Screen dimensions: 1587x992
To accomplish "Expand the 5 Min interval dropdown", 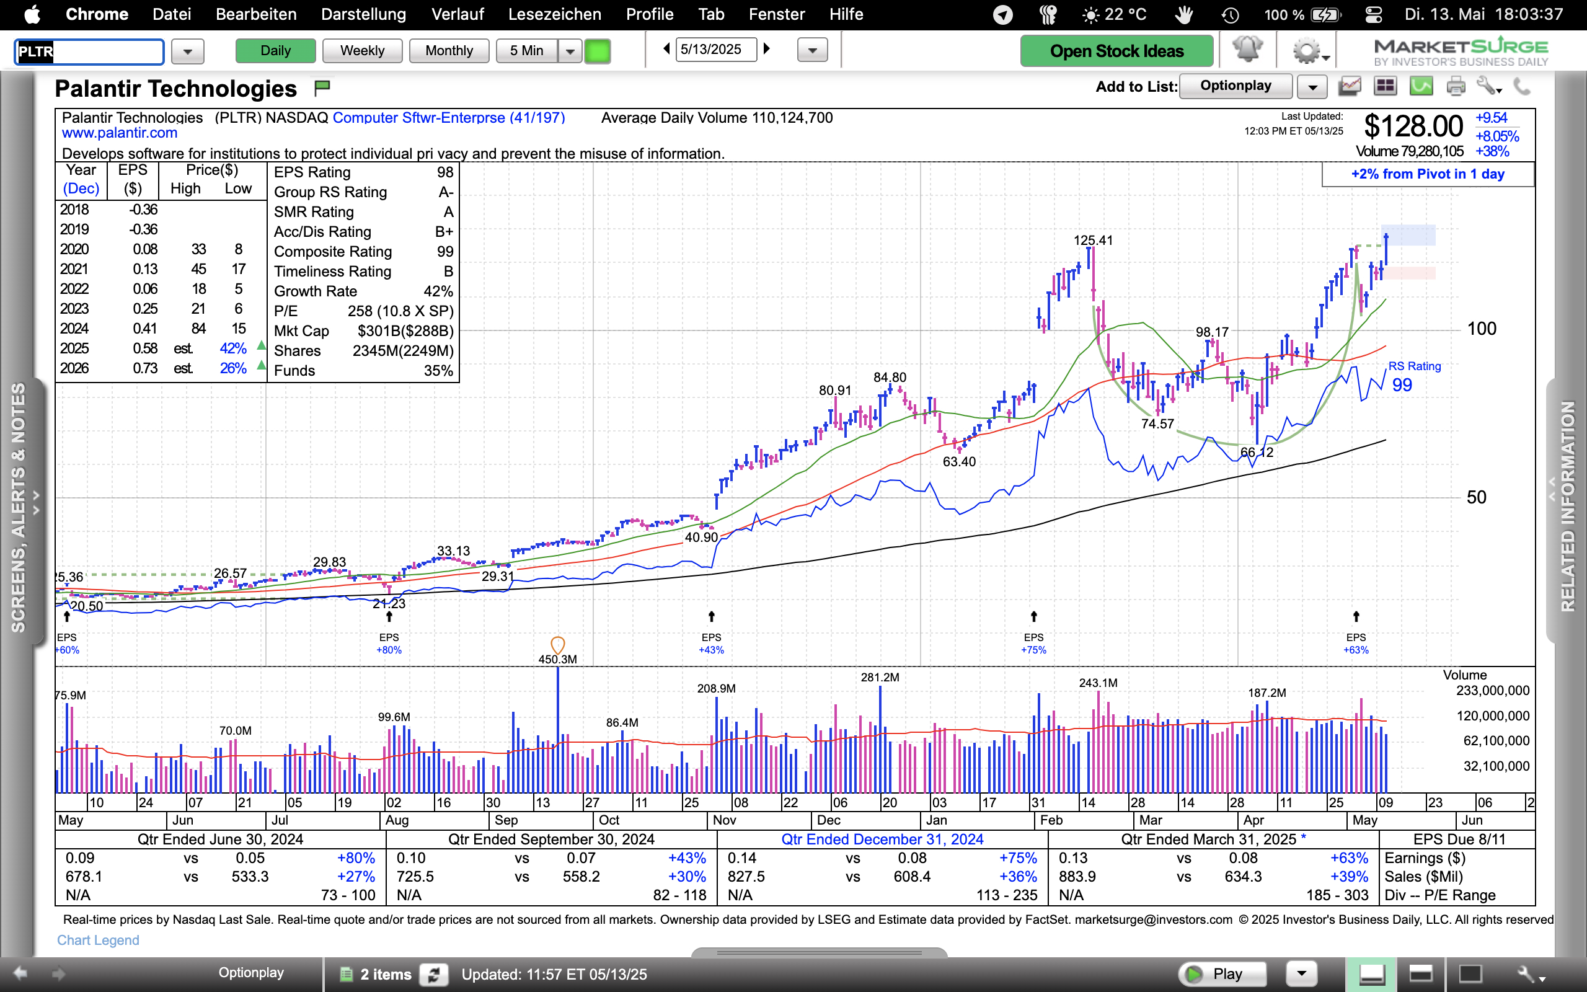I will [570, 51].
